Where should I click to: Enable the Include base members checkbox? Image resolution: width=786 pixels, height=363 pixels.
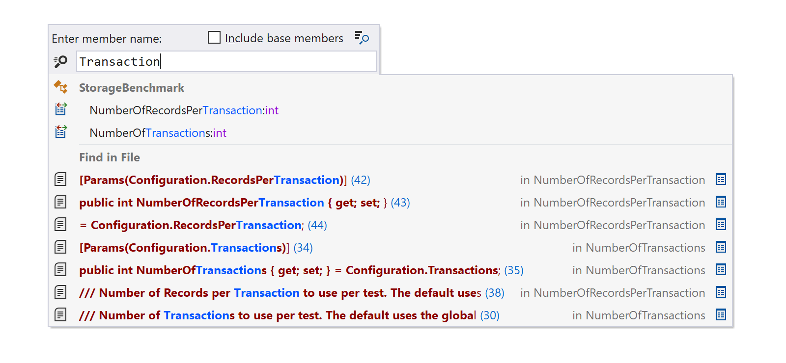[x=214, y=38]
